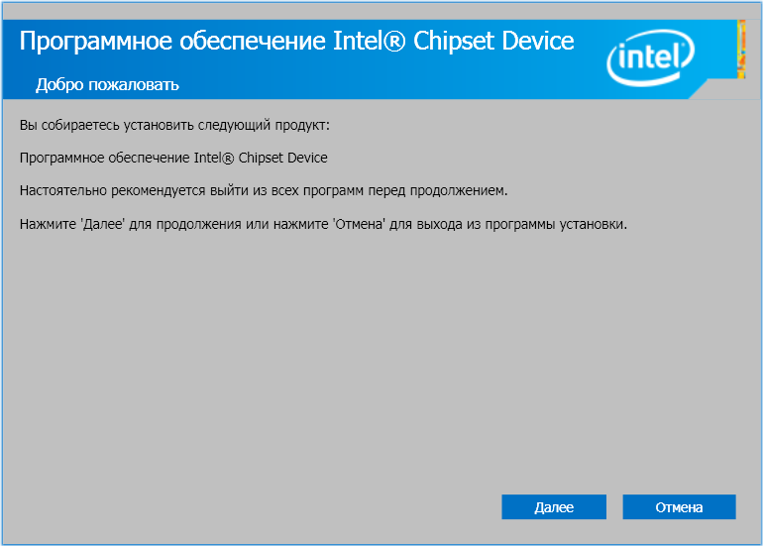Click the word 'Device' in the large header title
This screenshot has width=763, height=546.
(x=538, y=42)
